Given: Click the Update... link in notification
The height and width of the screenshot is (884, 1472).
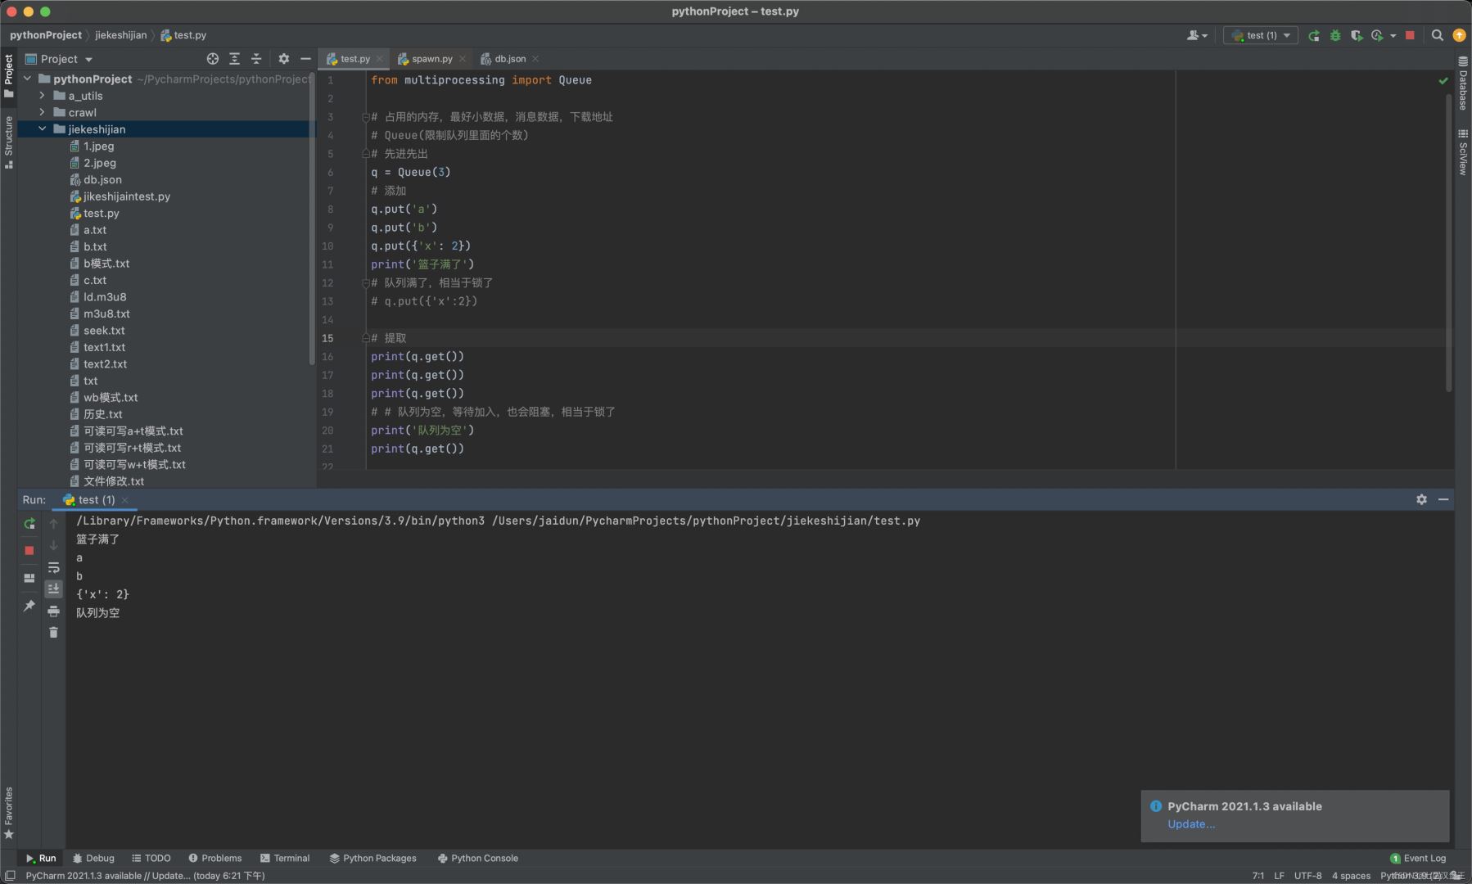Looking at the screenshot, I should point(1190,824).
